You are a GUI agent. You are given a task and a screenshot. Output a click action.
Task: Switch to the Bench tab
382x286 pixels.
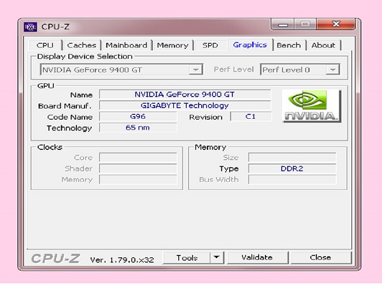[x=288, y=45]
